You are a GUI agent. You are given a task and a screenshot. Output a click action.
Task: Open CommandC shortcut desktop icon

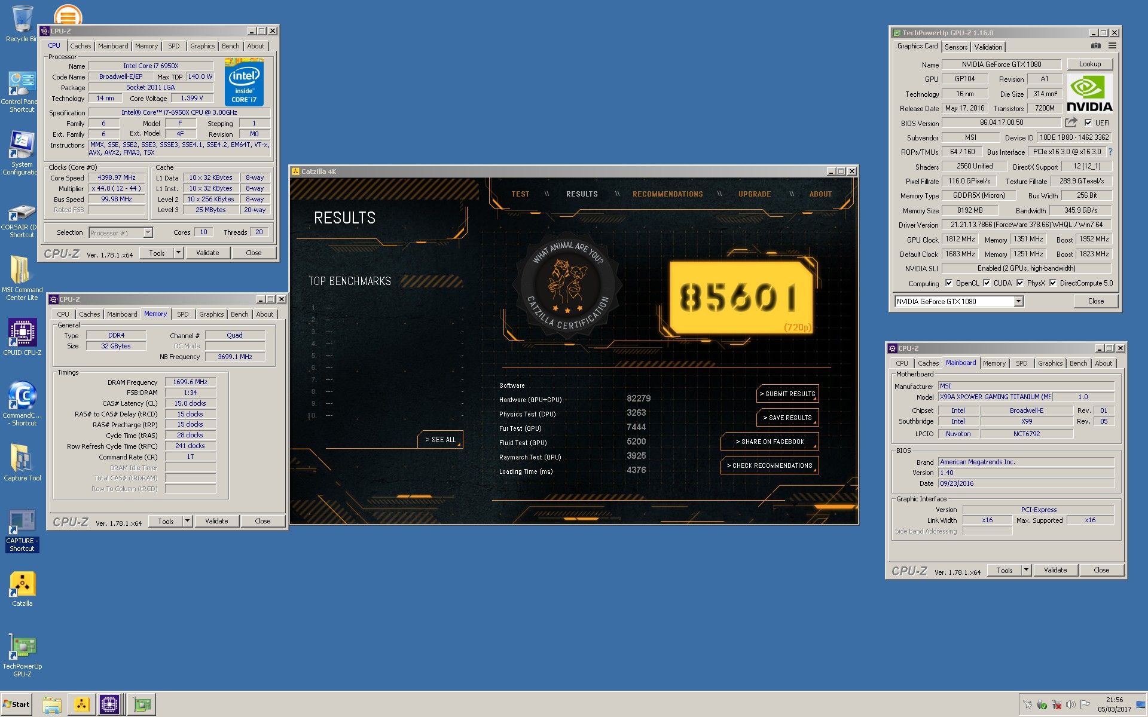pyautogui.click(x=22, y=403)
